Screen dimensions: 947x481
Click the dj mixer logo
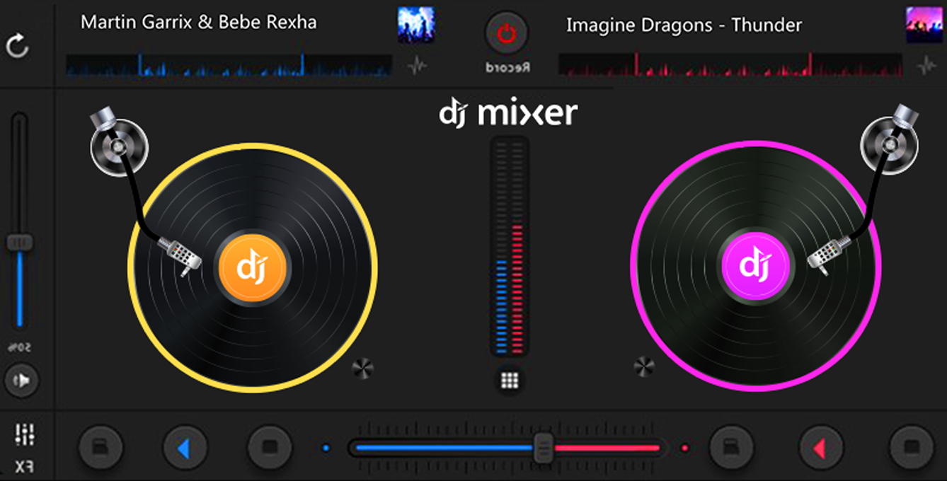pos(508,113)
